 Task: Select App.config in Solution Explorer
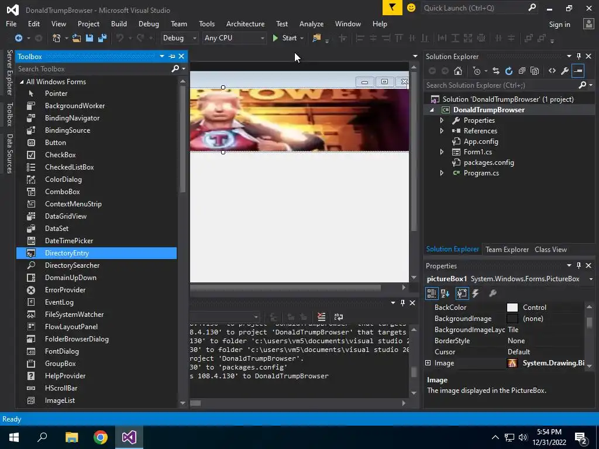(x=481, y=141)
